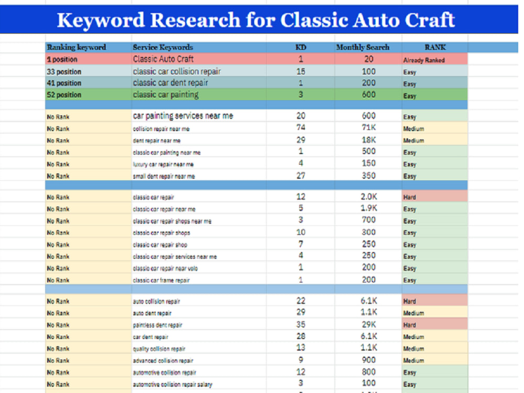Select the 'classic car collision repair' cell
The width and height of the screenshot is (524, 393).
(x=199, y=71)
